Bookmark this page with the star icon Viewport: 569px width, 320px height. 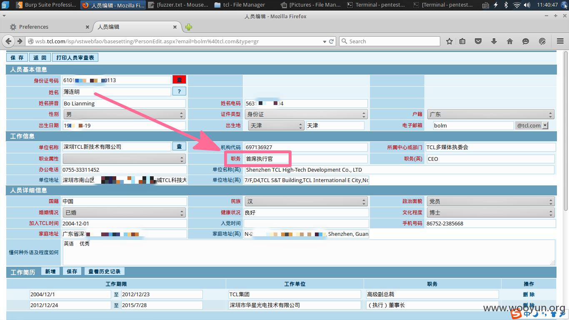tap(449, 41)
